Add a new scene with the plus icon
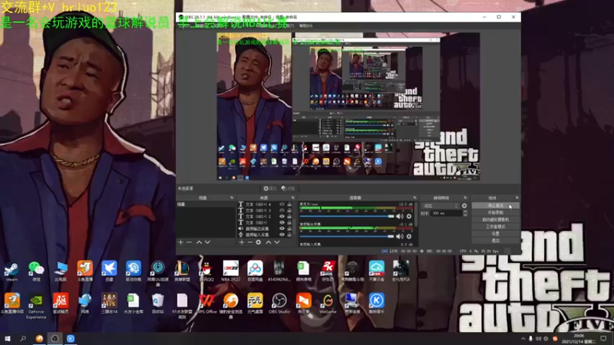This screenshot has height=345, width=614. coord(180,242)
